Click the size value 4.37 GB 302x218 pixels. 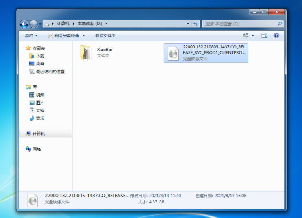pyautogui.click(x=156, y=202)
